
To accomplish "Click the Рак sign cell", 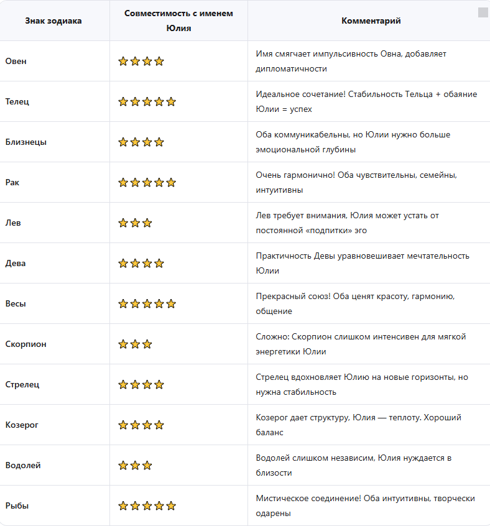I will (x=12, y=183).
